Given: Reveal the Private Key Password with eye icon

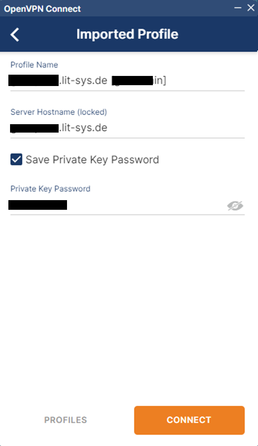Looking at the screenshot, I should click(x=235, y=205).
